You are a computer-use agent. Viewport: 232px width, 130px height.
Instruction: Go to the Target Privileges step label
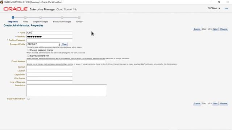(x=41, y=22)
